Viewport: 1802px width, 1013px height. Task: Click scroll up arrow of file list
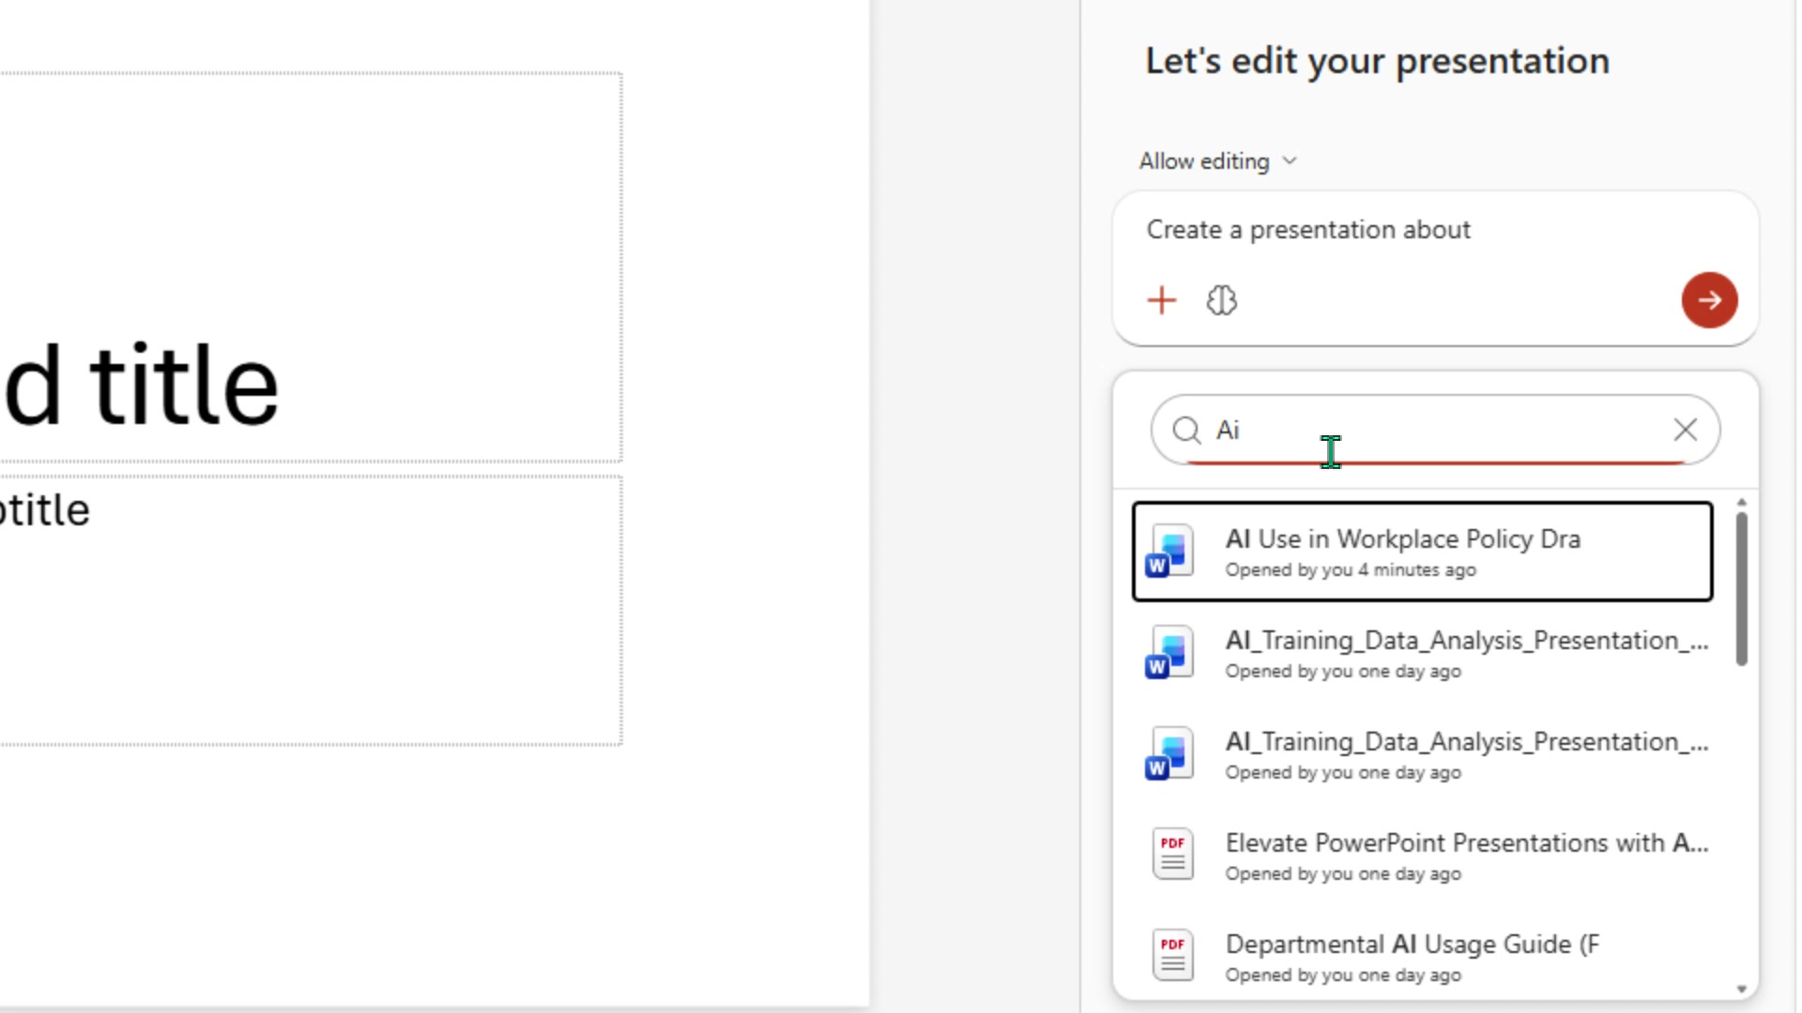1741,503
